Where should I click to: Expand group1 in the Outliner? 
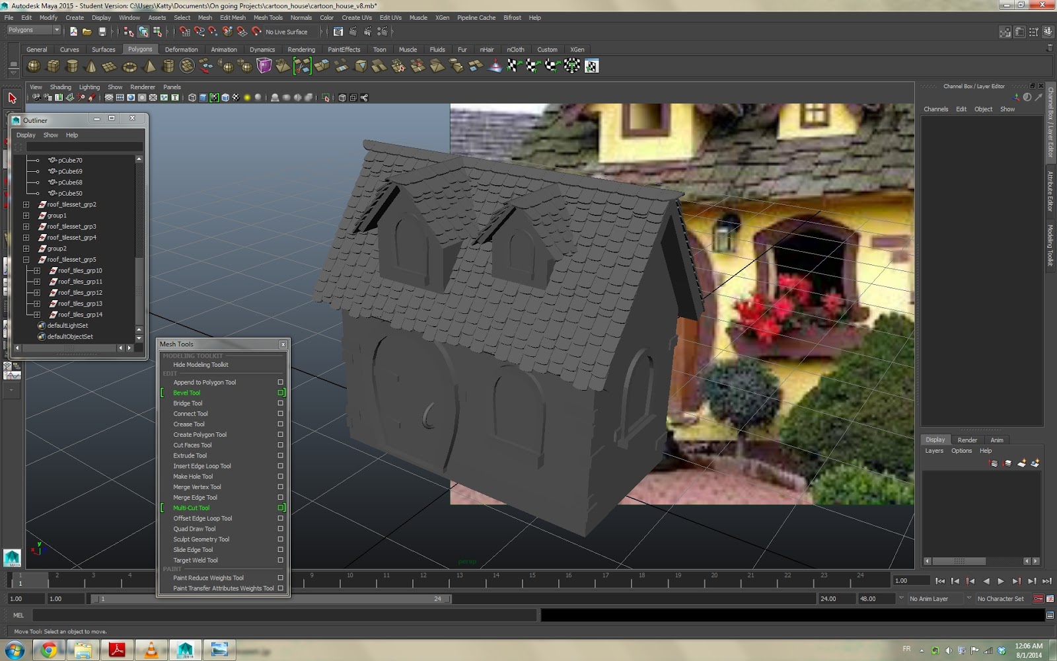pos(26,215)
